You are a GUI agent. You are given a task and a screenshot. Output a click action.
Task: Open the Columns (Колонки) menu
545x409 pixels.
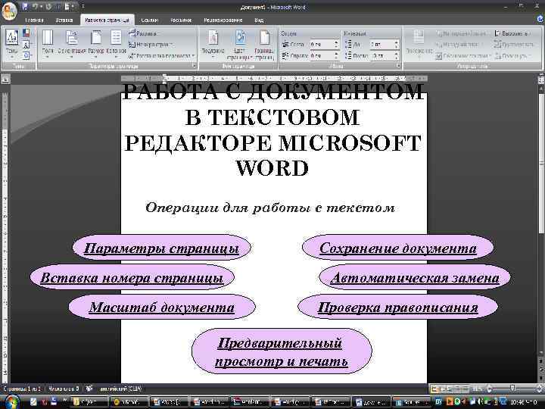pyautogui.click(x=116, y=43)
